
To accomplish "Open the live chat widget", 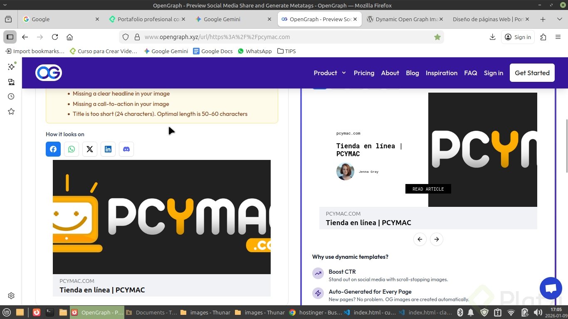I will point(551,288).
